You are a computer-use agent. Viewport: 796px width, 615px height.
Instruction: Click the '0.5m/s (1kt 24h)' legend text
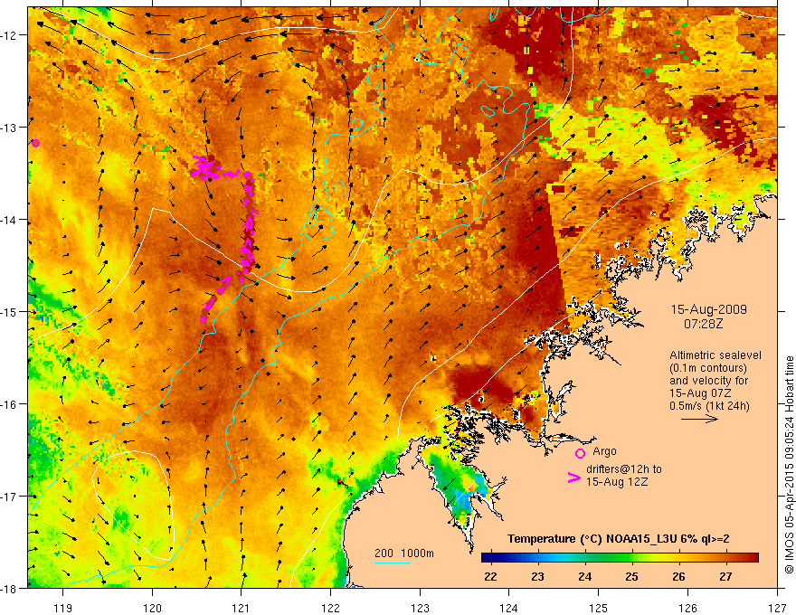tap(709, 405)
